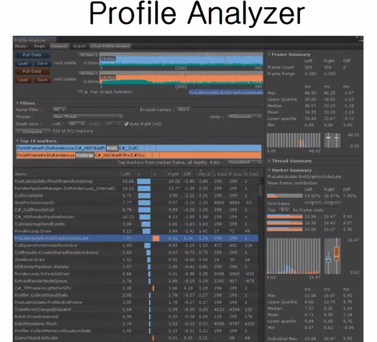
Task: Open the Units Milliseconds dropdown
Action: pyautogui.click(x=245, y=117)
